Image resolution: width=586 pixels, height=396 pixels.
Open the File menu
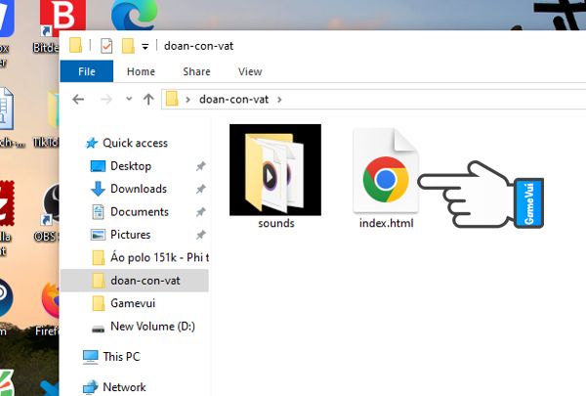tap(86, 71)
